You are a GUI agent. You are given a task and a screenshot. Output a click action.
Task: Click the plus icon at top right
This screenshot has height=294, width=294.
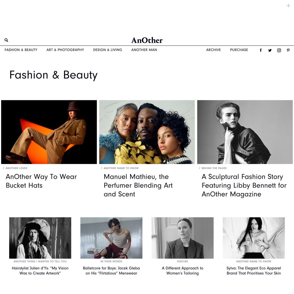[x=288, y=6]
